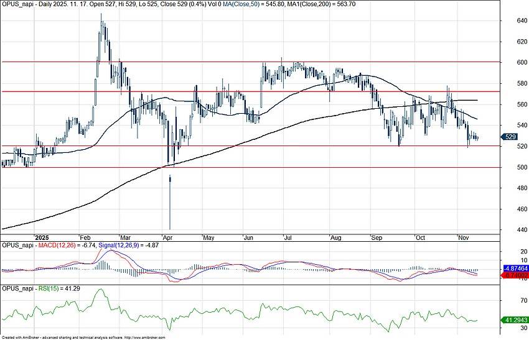Image resolution: width=529 pixels, height=340 pixels.
Task: Click the long April candle wick below 500
Action: (170, 205)
